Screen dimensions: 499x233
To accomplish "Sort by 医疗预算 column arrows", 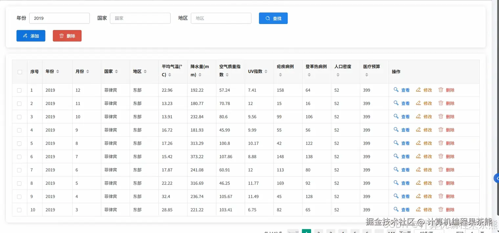I will tap(367, 75).
